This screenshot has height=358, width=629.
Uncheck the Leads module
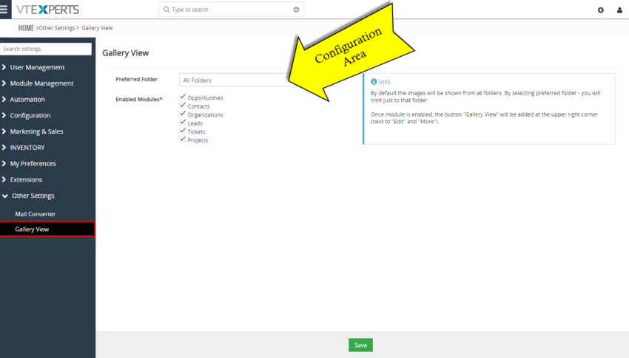[183, 122]
